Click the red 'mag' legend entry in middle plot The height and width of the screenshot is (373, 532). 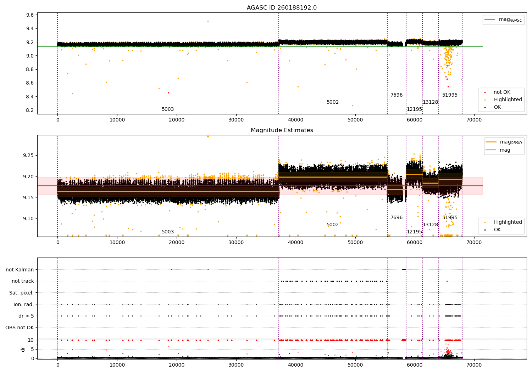[498, 150]
